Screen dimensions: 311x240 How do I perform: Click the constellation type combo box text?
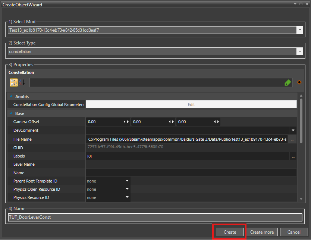coord(20,52)
